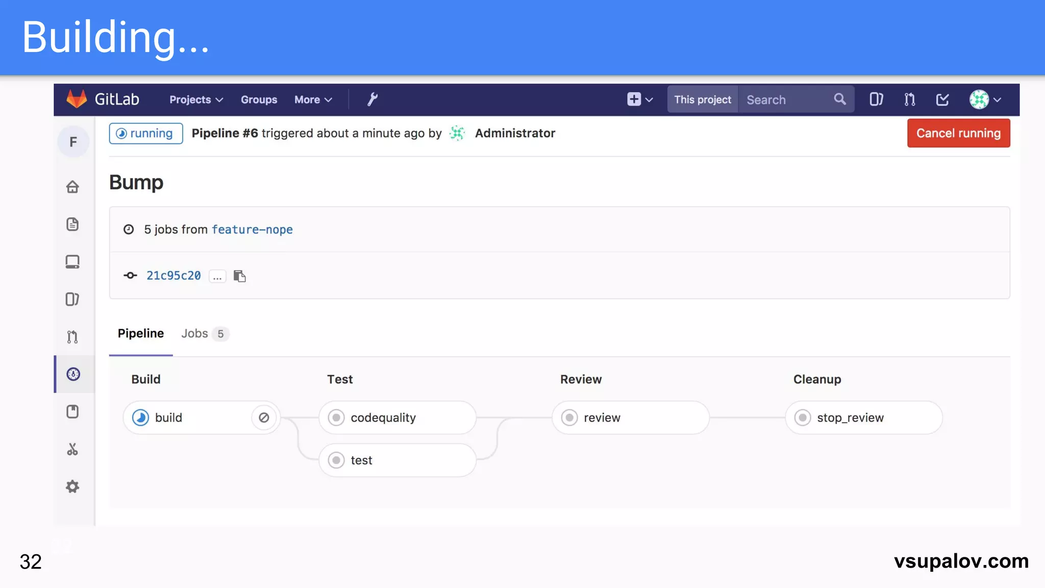Open the Groups menu item
The image size is (1045, 588).
259,100
